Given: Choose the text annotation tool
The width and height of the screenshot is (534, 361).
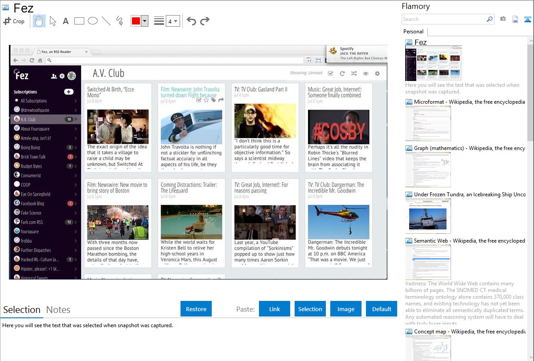Looking at the screenshot, I should (66, 21).
